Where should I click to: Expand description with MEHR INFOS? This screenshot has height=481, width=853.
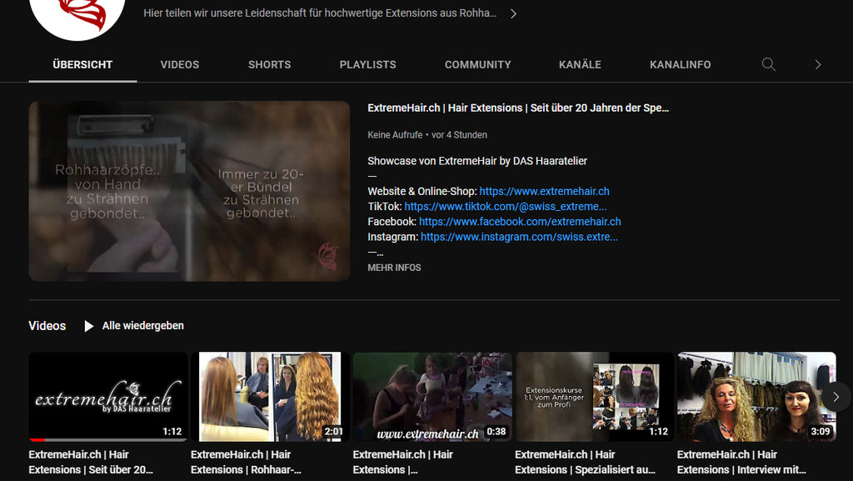(394, 268)
